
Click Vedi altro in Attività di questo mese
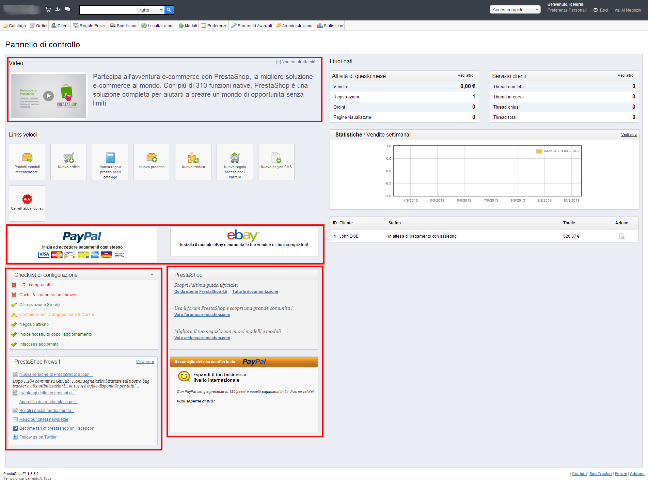pos(465,75)
